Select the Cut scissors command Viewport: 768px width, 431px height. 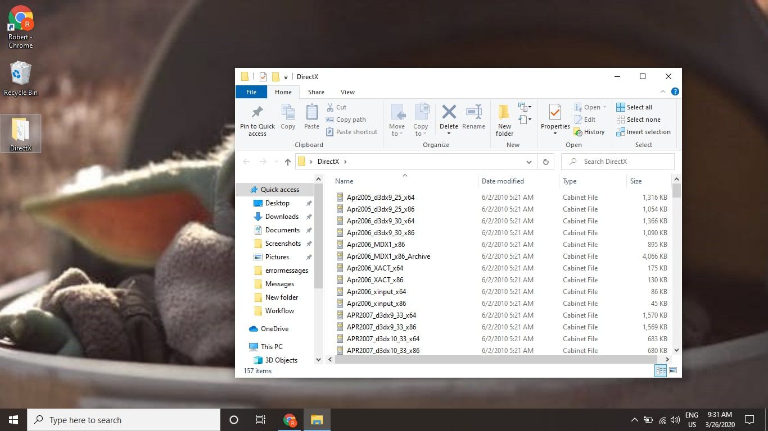click(x=336, y=107)
